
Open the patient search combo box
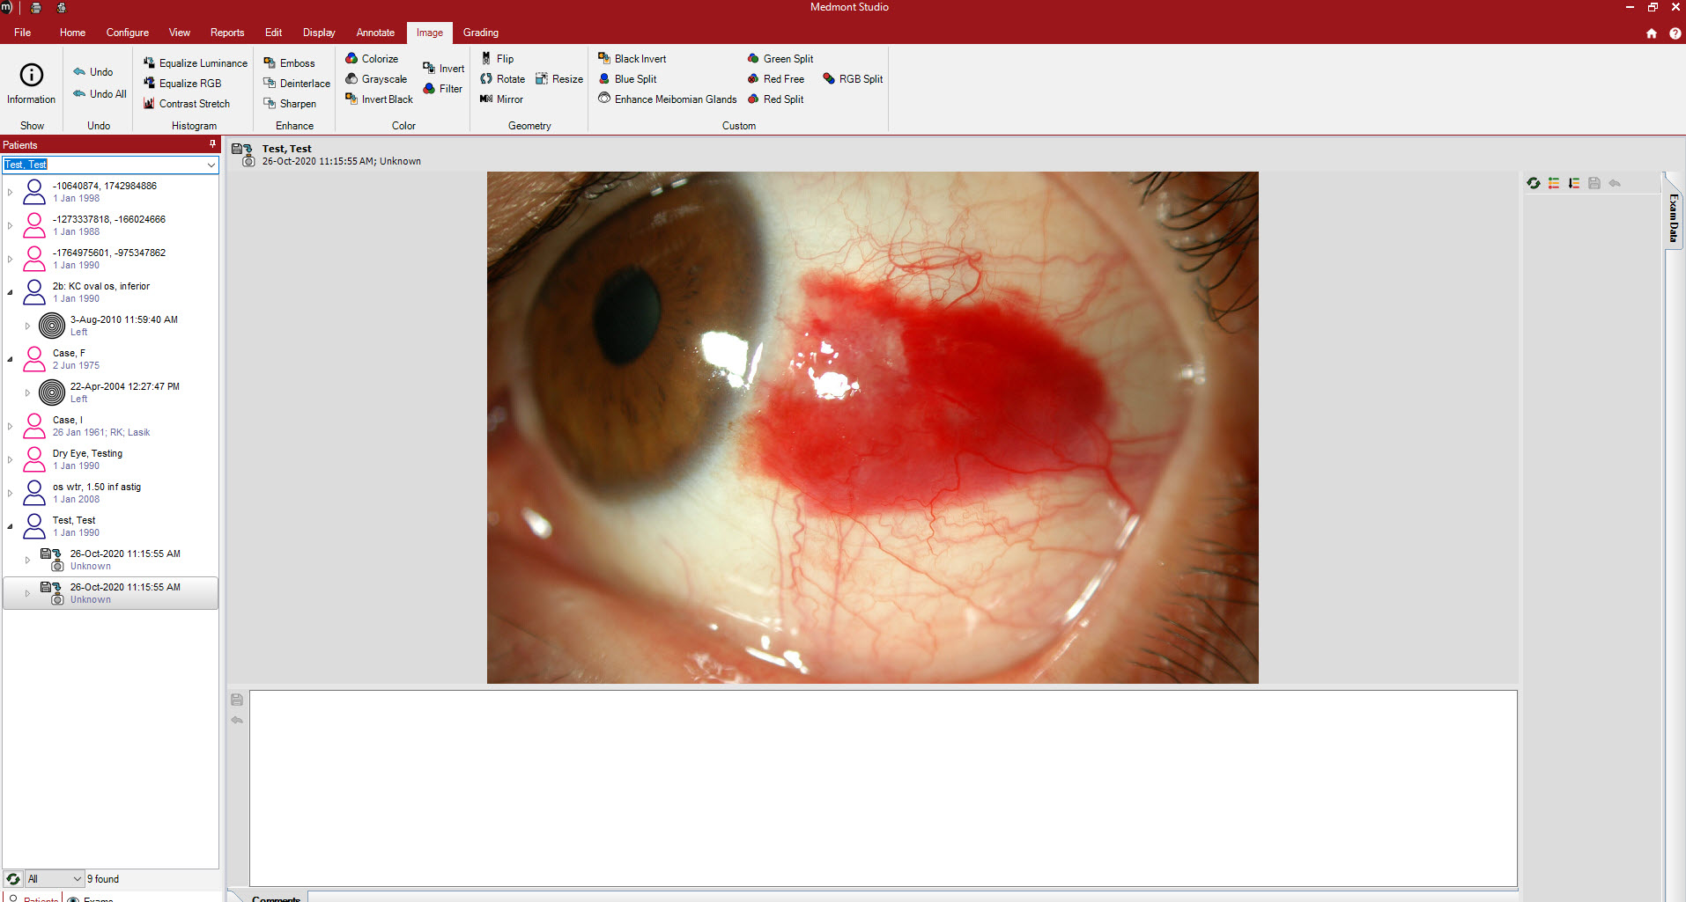(x=211, y=165)
